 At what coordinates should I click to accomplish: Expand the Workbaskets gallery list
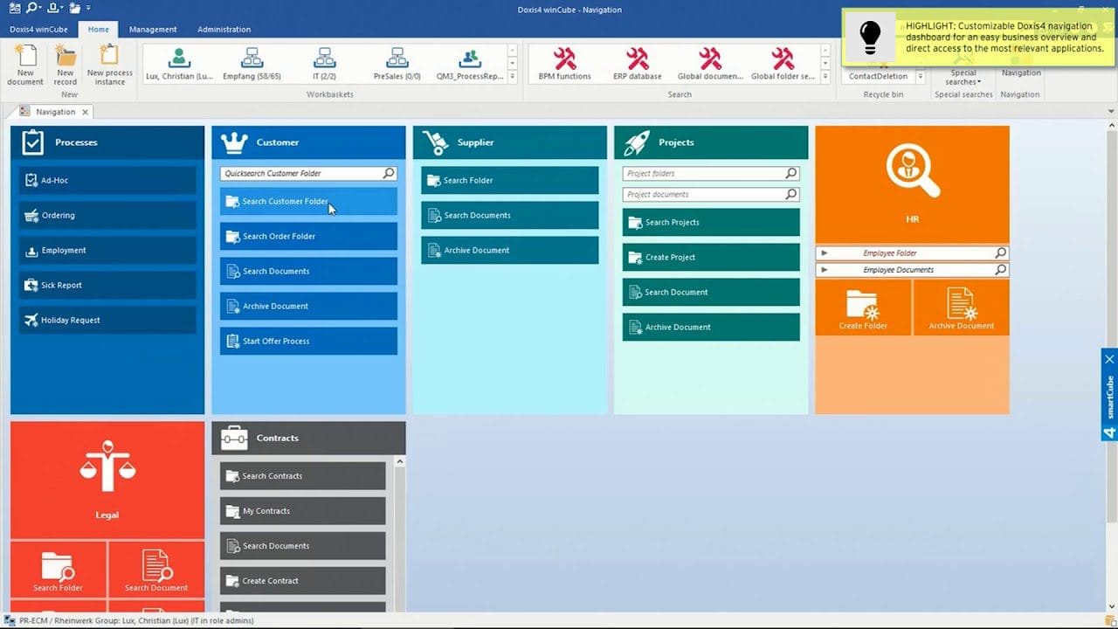coord(514,79)
